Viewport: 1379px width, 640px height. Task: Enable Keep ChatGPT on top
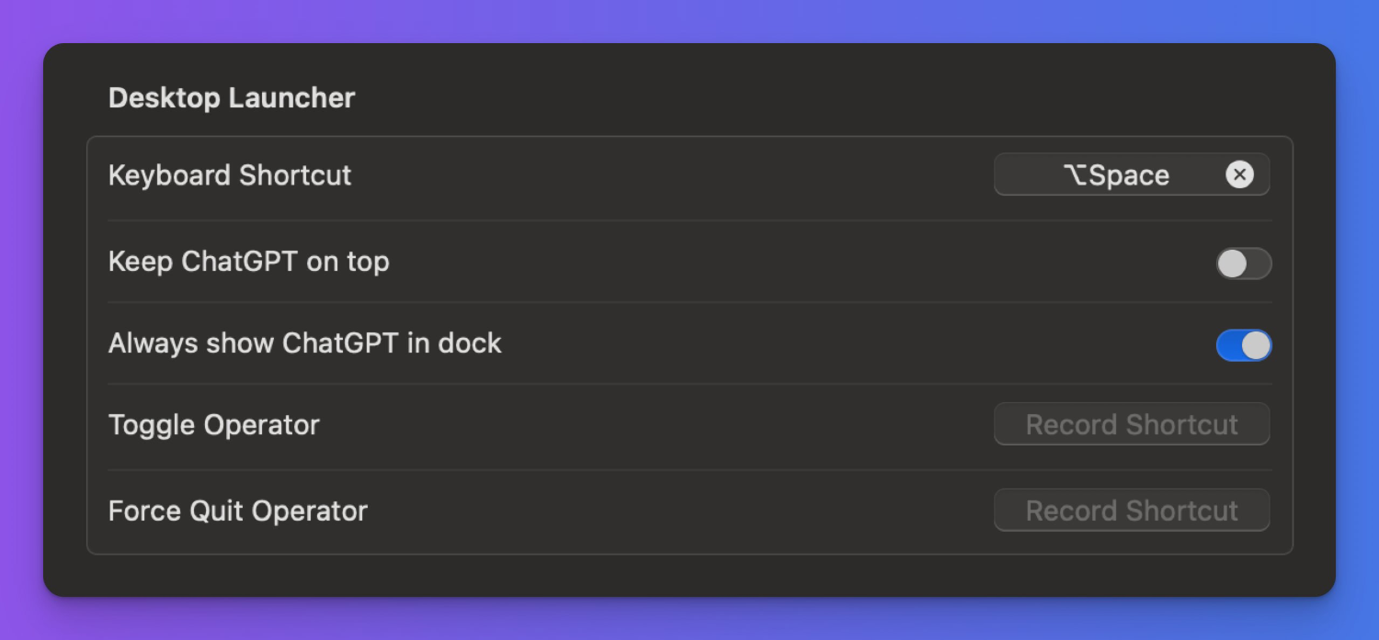click(1243, 264)
